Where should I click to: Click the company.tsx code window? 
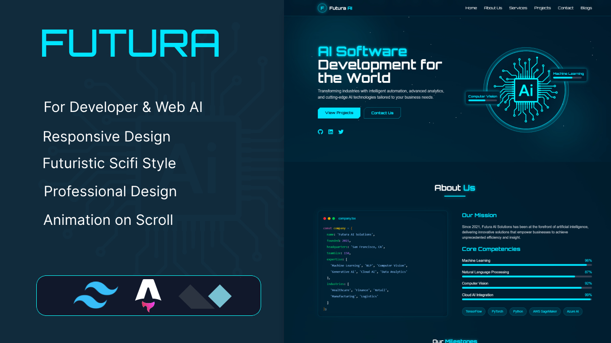coord(383,263)
